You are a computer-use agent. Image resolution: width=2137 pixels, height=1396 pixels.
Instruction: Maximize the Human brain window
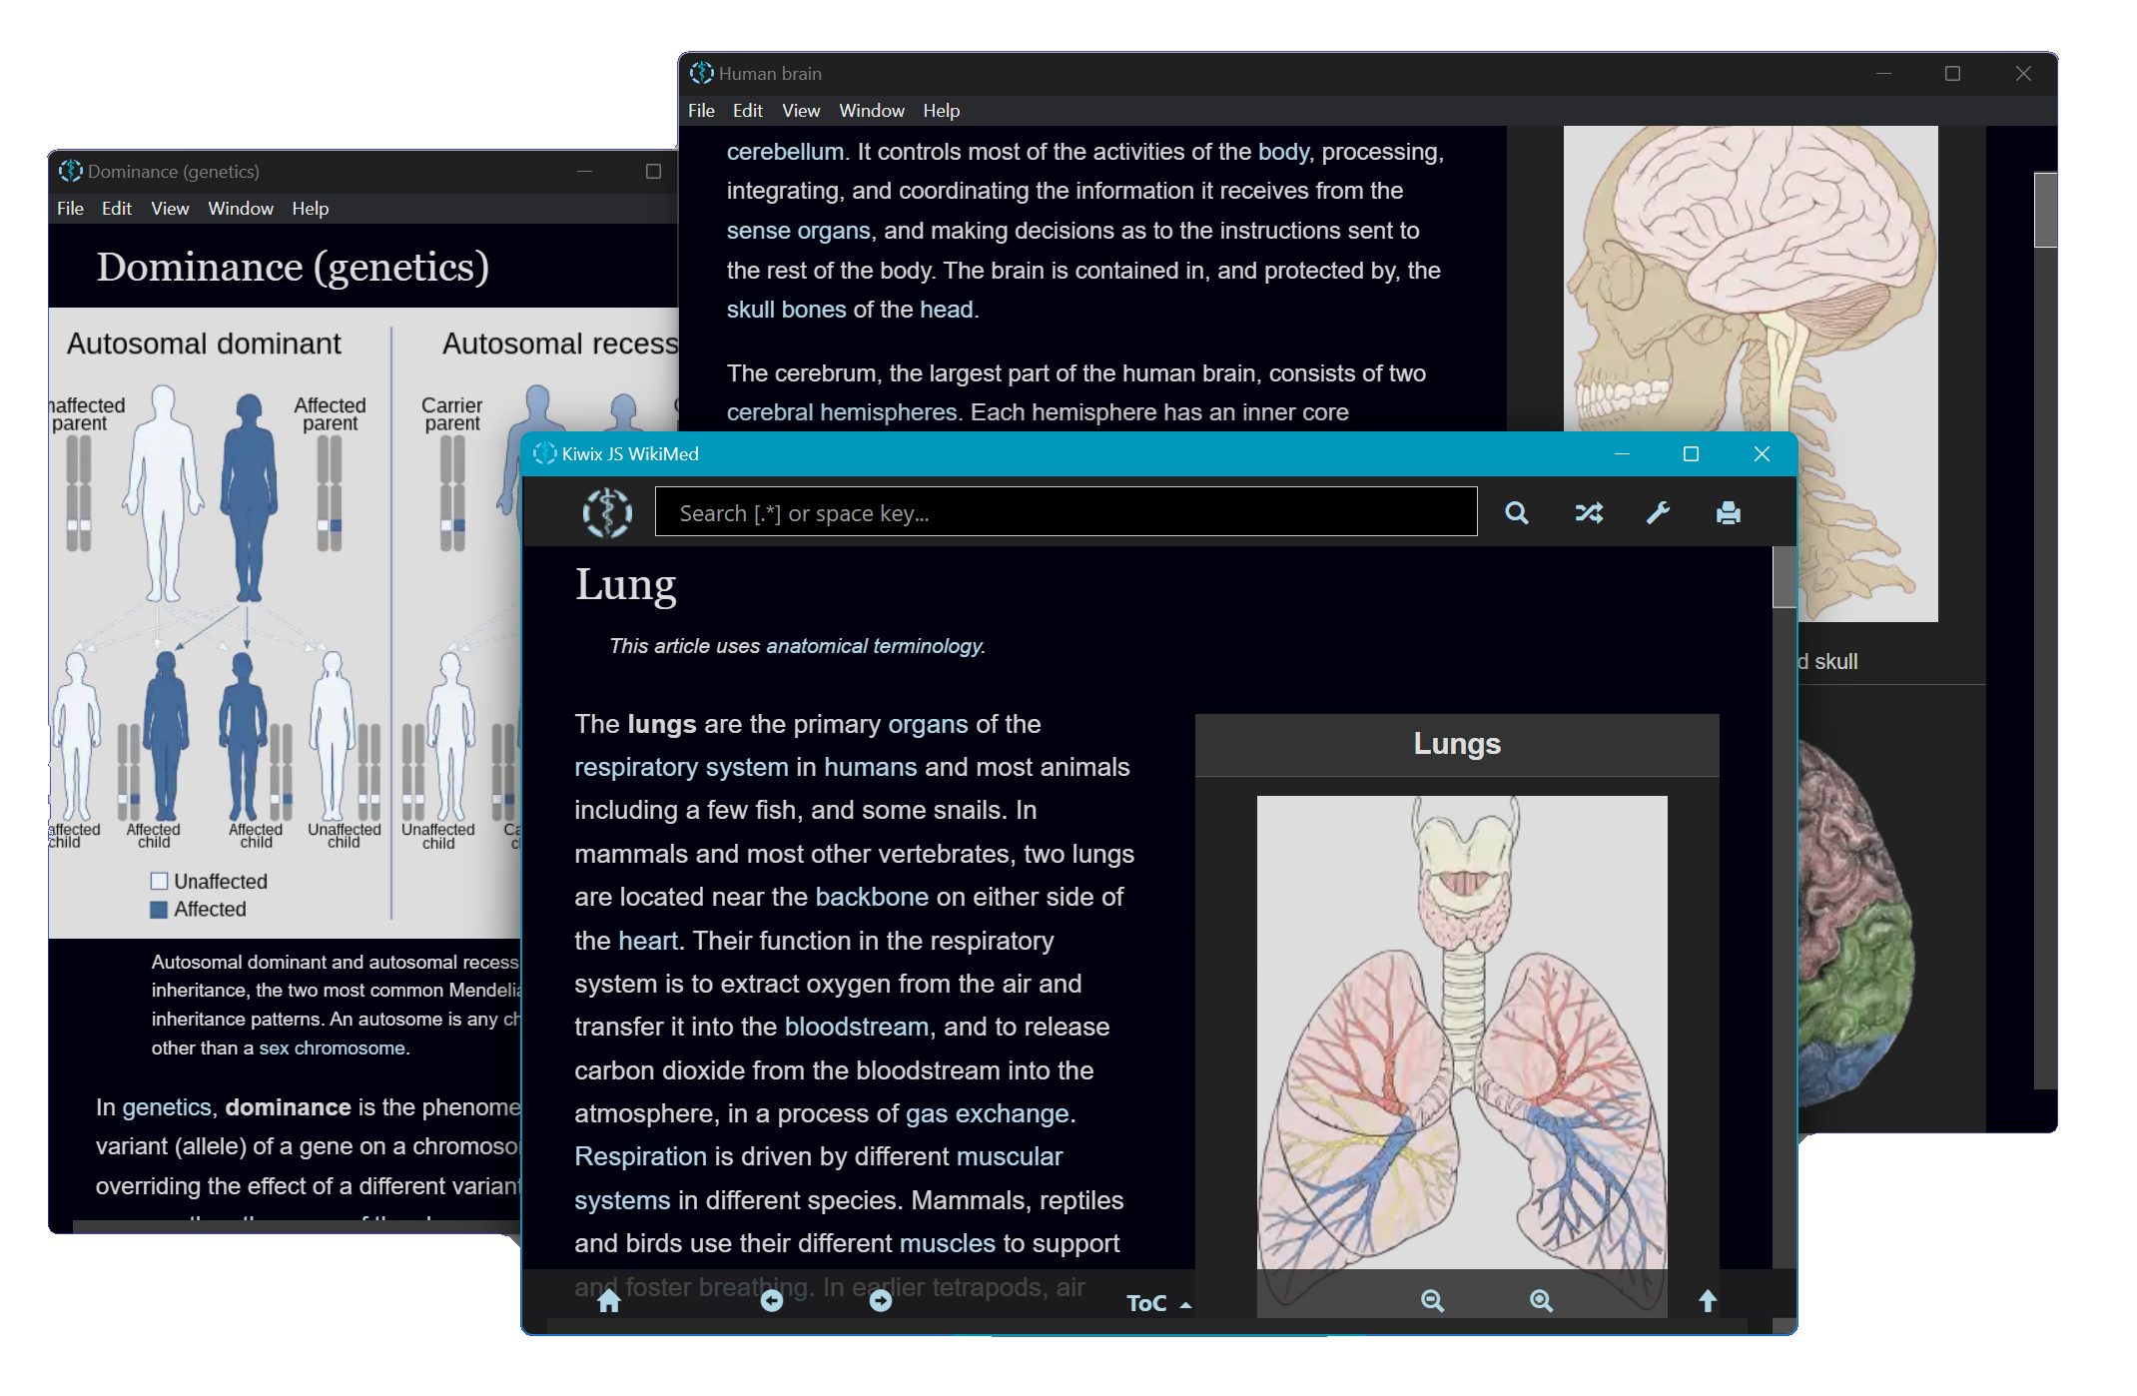pos(1952,74)
